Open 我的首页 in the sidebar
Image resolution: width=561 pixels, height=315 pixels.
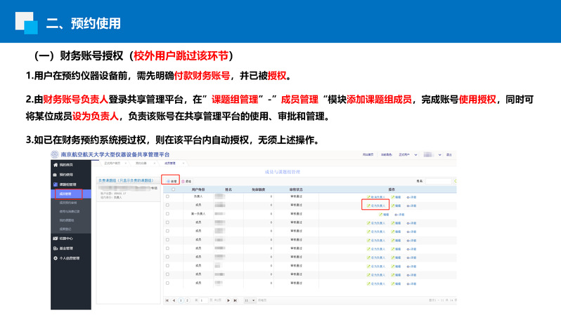pos(66,164)
